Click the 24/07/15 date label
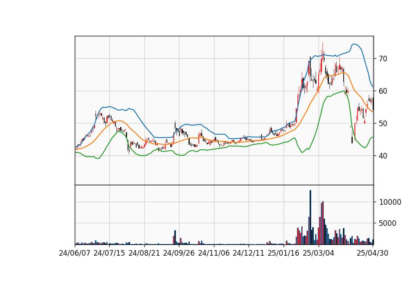415x298 pixels. pos(109,253)
